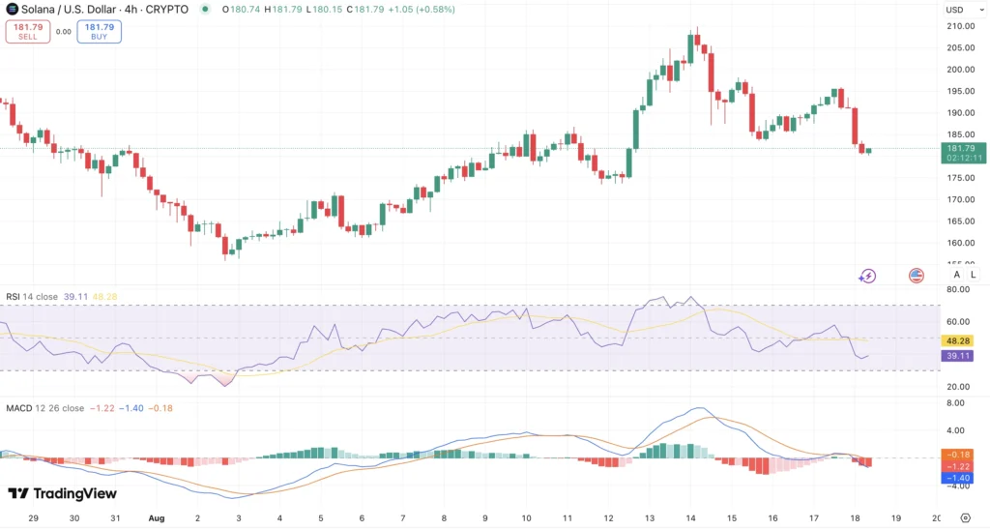990x530 pixels.
Task: Click the current price label 181.79 on axis
Action: 964,153
